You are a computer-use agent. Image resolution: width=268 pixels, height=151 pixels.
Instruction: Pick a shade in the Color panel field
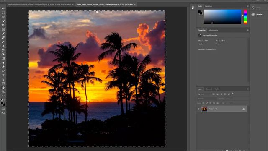pos(222,17)
